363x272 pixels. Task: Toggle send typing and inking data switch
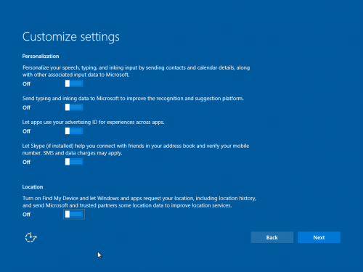click(x=74, y=107)
